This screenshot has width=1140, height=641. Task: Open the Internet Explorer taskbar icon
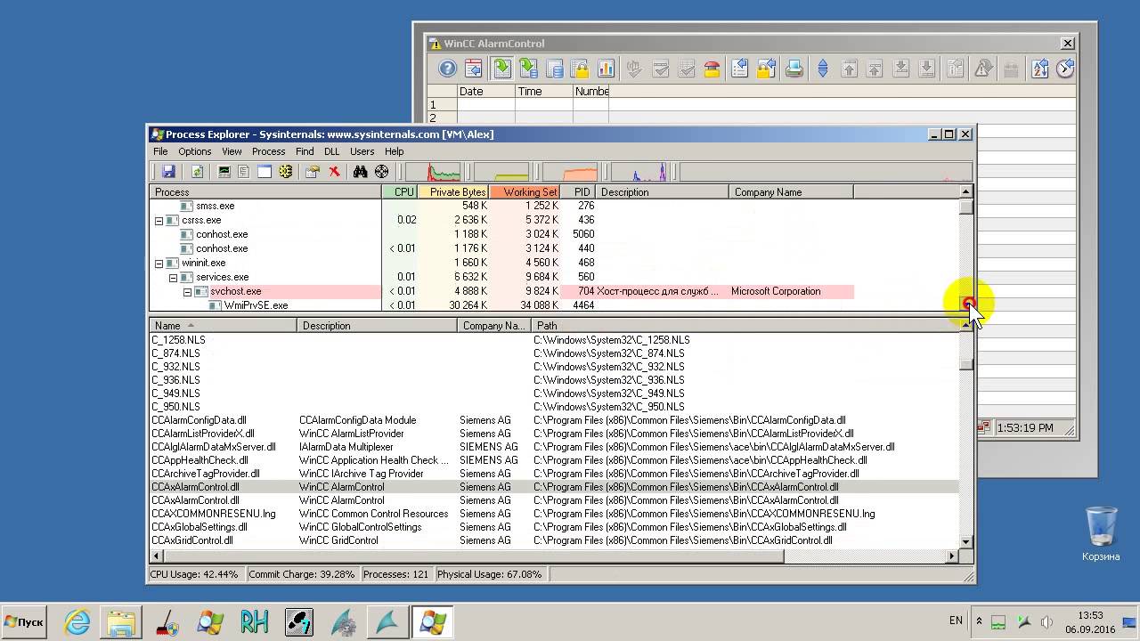(x=77, y=621)
